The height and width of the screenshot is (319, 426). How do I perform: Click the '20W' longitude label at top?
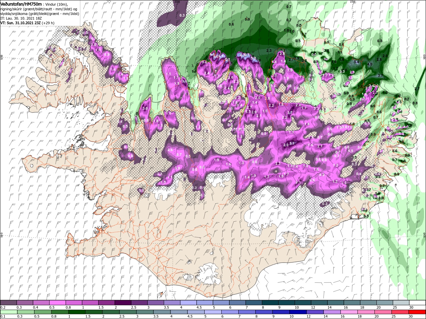177,2
